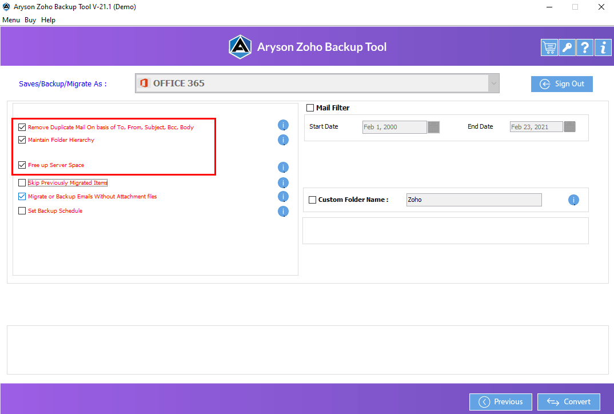Click the Convert button

(569, 402)
